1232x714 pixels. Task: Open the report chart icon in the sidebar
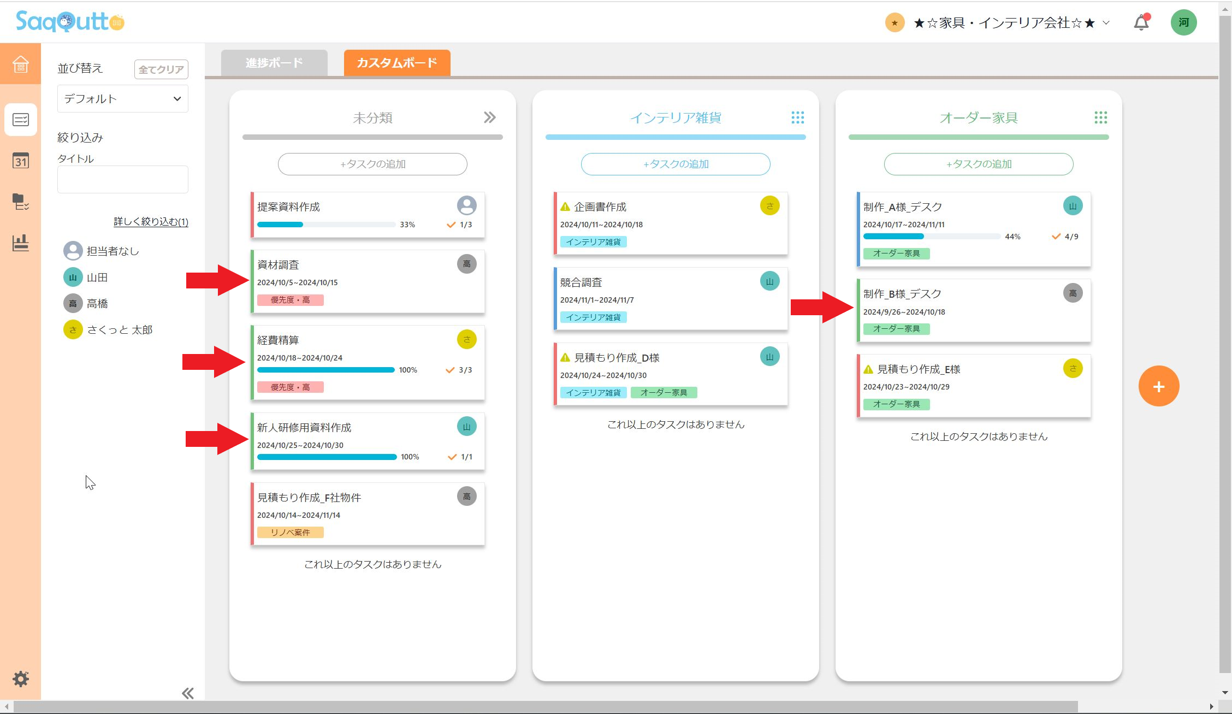[20, 244]
